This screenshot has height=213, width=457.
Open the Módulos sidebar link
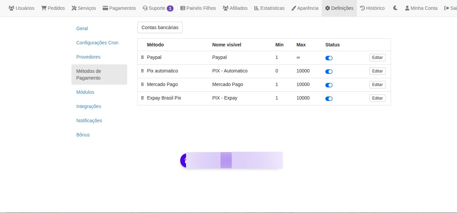coord(85,92)
